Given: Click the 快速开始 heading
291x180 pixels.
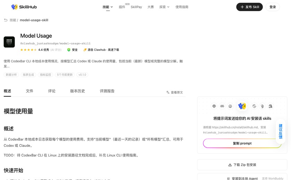Looking at the screenshot, I should pyautogui.click(x=14, y=170).
